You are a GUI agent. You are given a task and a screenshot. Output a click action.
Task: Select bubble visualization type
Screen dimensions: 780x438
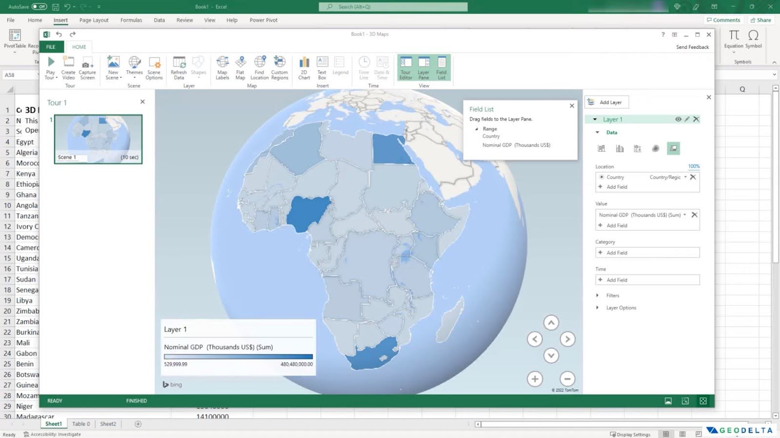(638, 148)
